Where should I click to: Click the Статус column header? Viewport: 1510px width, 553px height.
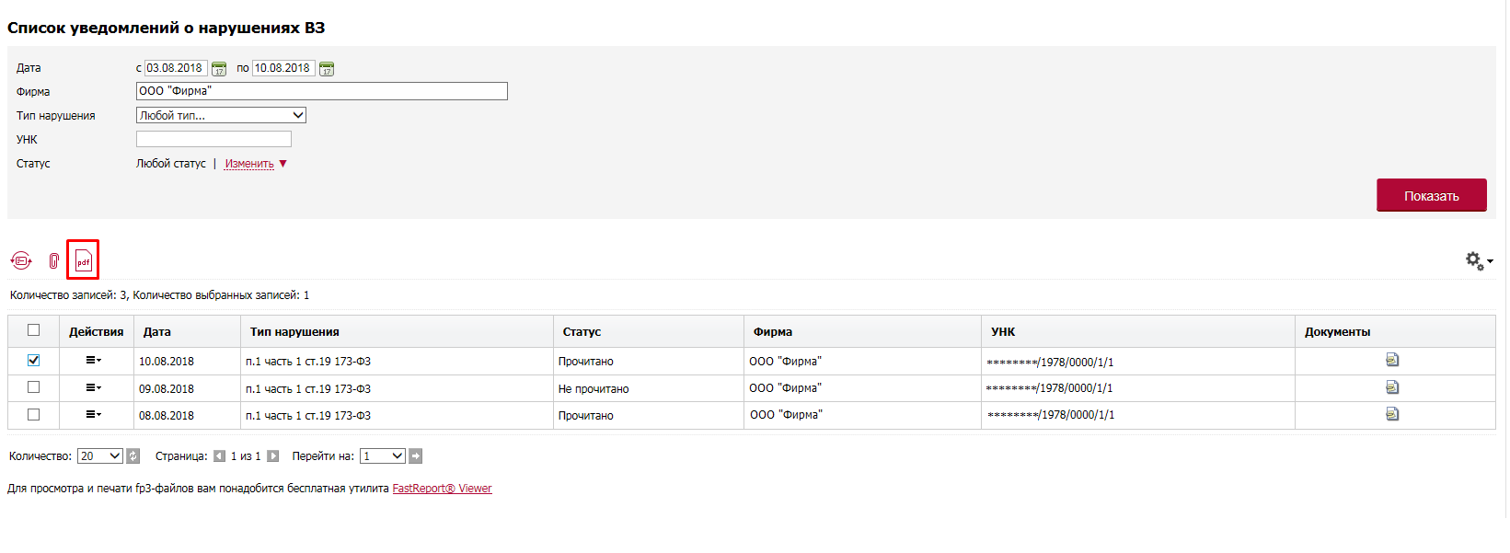(649, 332)
